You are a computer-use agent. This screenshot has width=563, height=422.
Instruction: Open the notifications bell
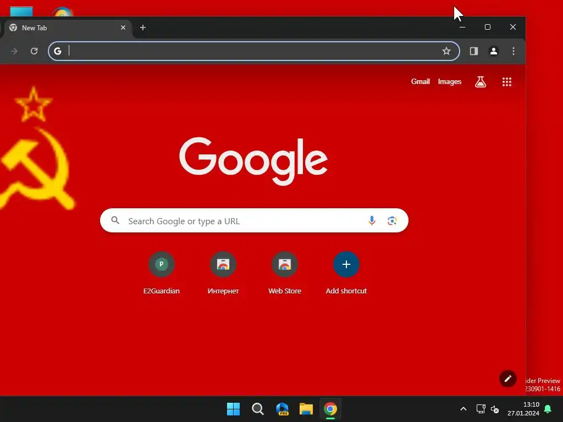coord(548,409)
